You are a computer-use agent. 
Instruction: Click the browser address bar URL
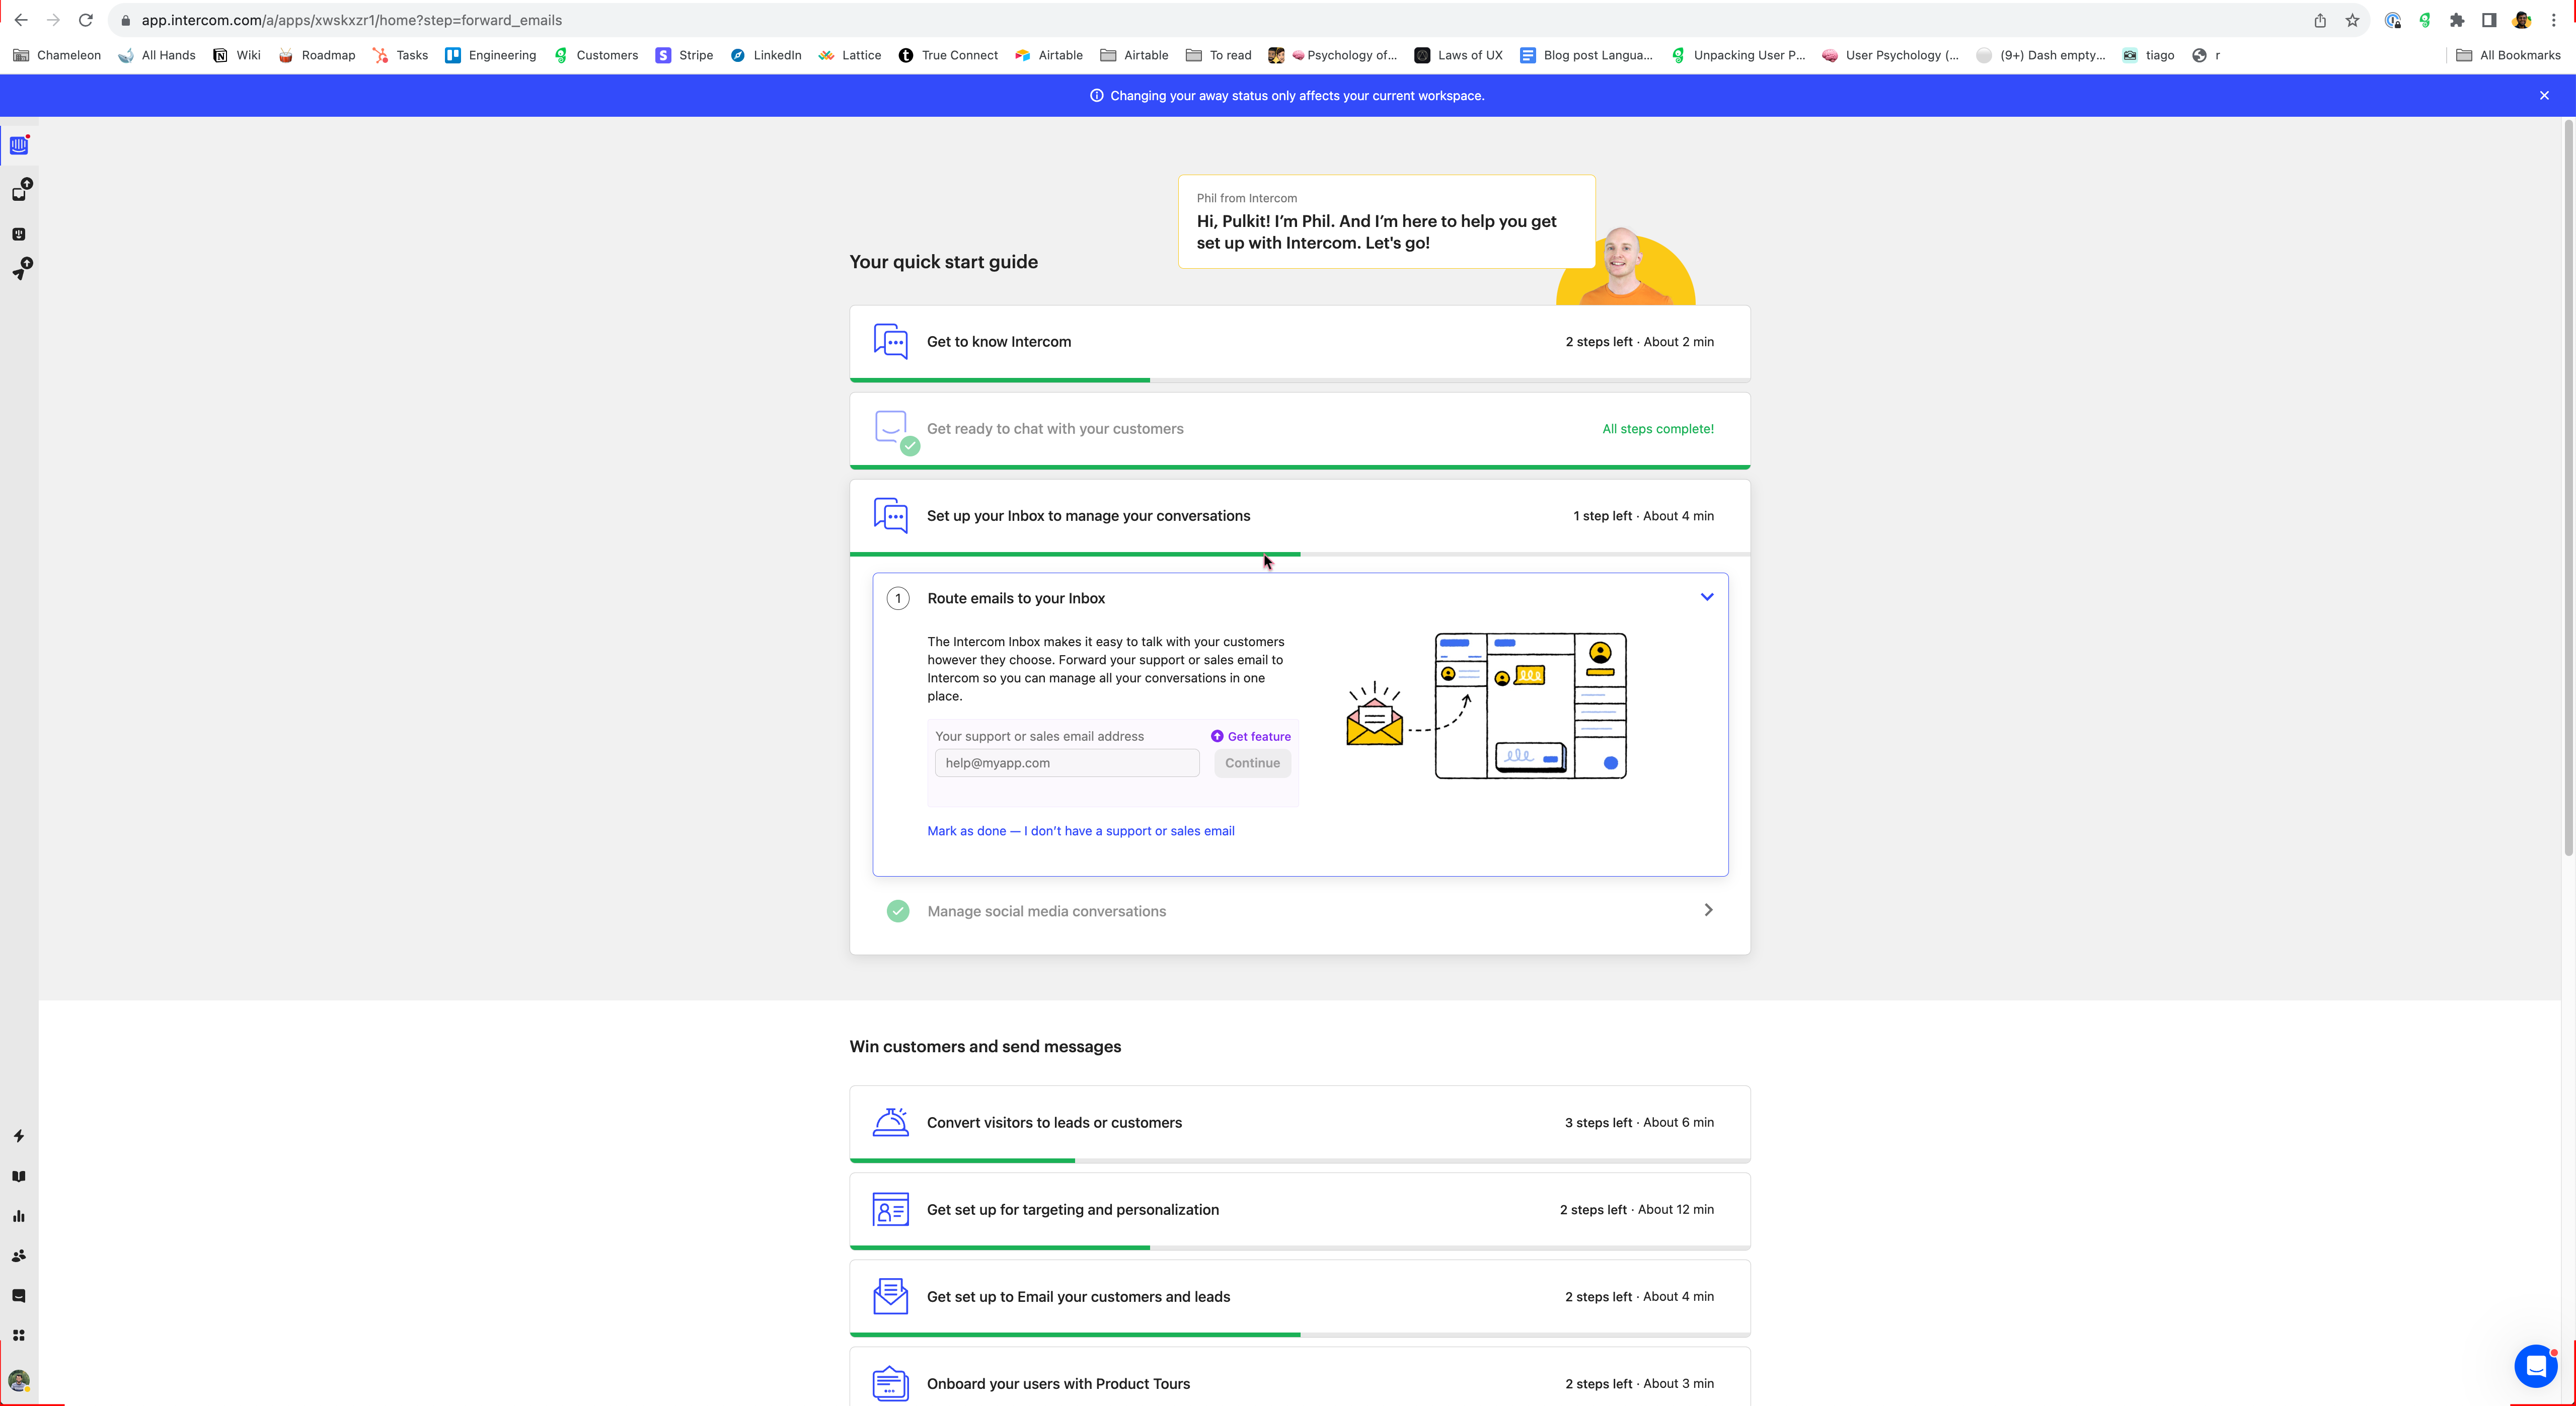click(x=351, y=20)
